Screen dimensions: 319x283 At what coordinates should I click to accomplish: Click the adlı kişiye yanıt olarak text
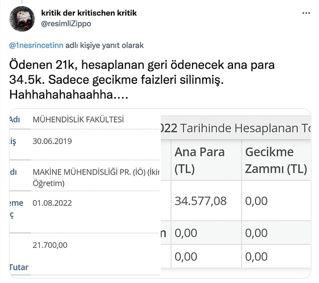[x=104, y=45]
